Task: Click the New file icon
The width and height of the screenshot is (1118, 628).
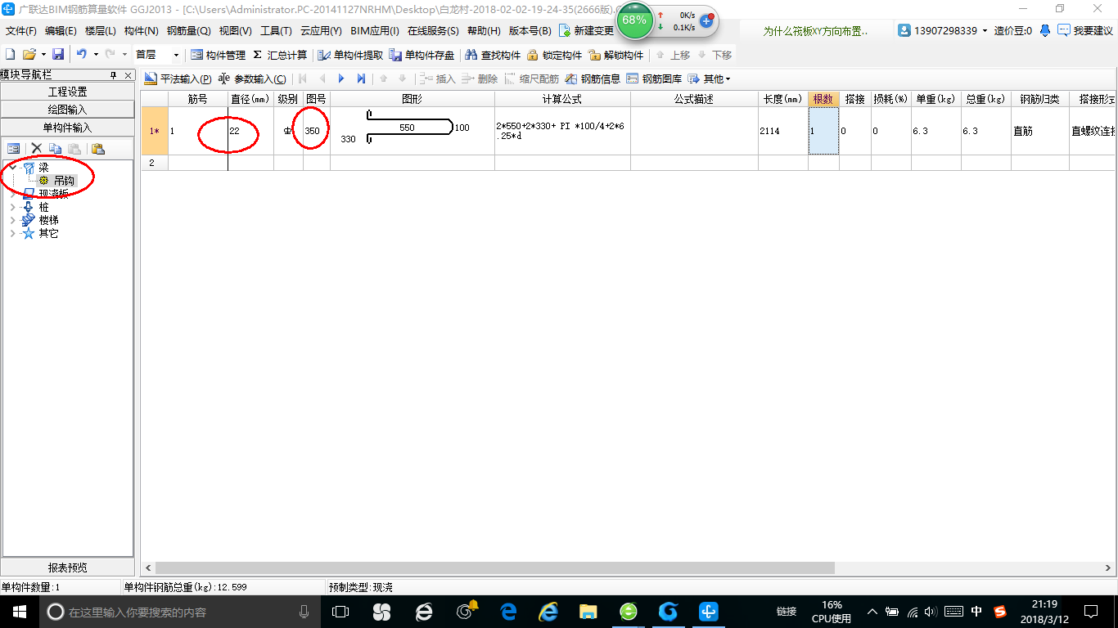Action: click(x=10, y=55)
